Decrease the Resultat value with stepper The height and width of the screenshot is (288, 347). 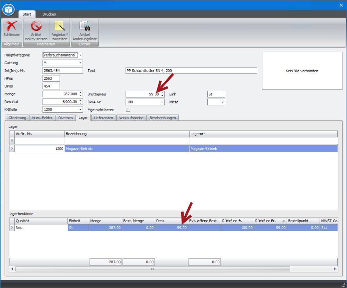[80, 103]
